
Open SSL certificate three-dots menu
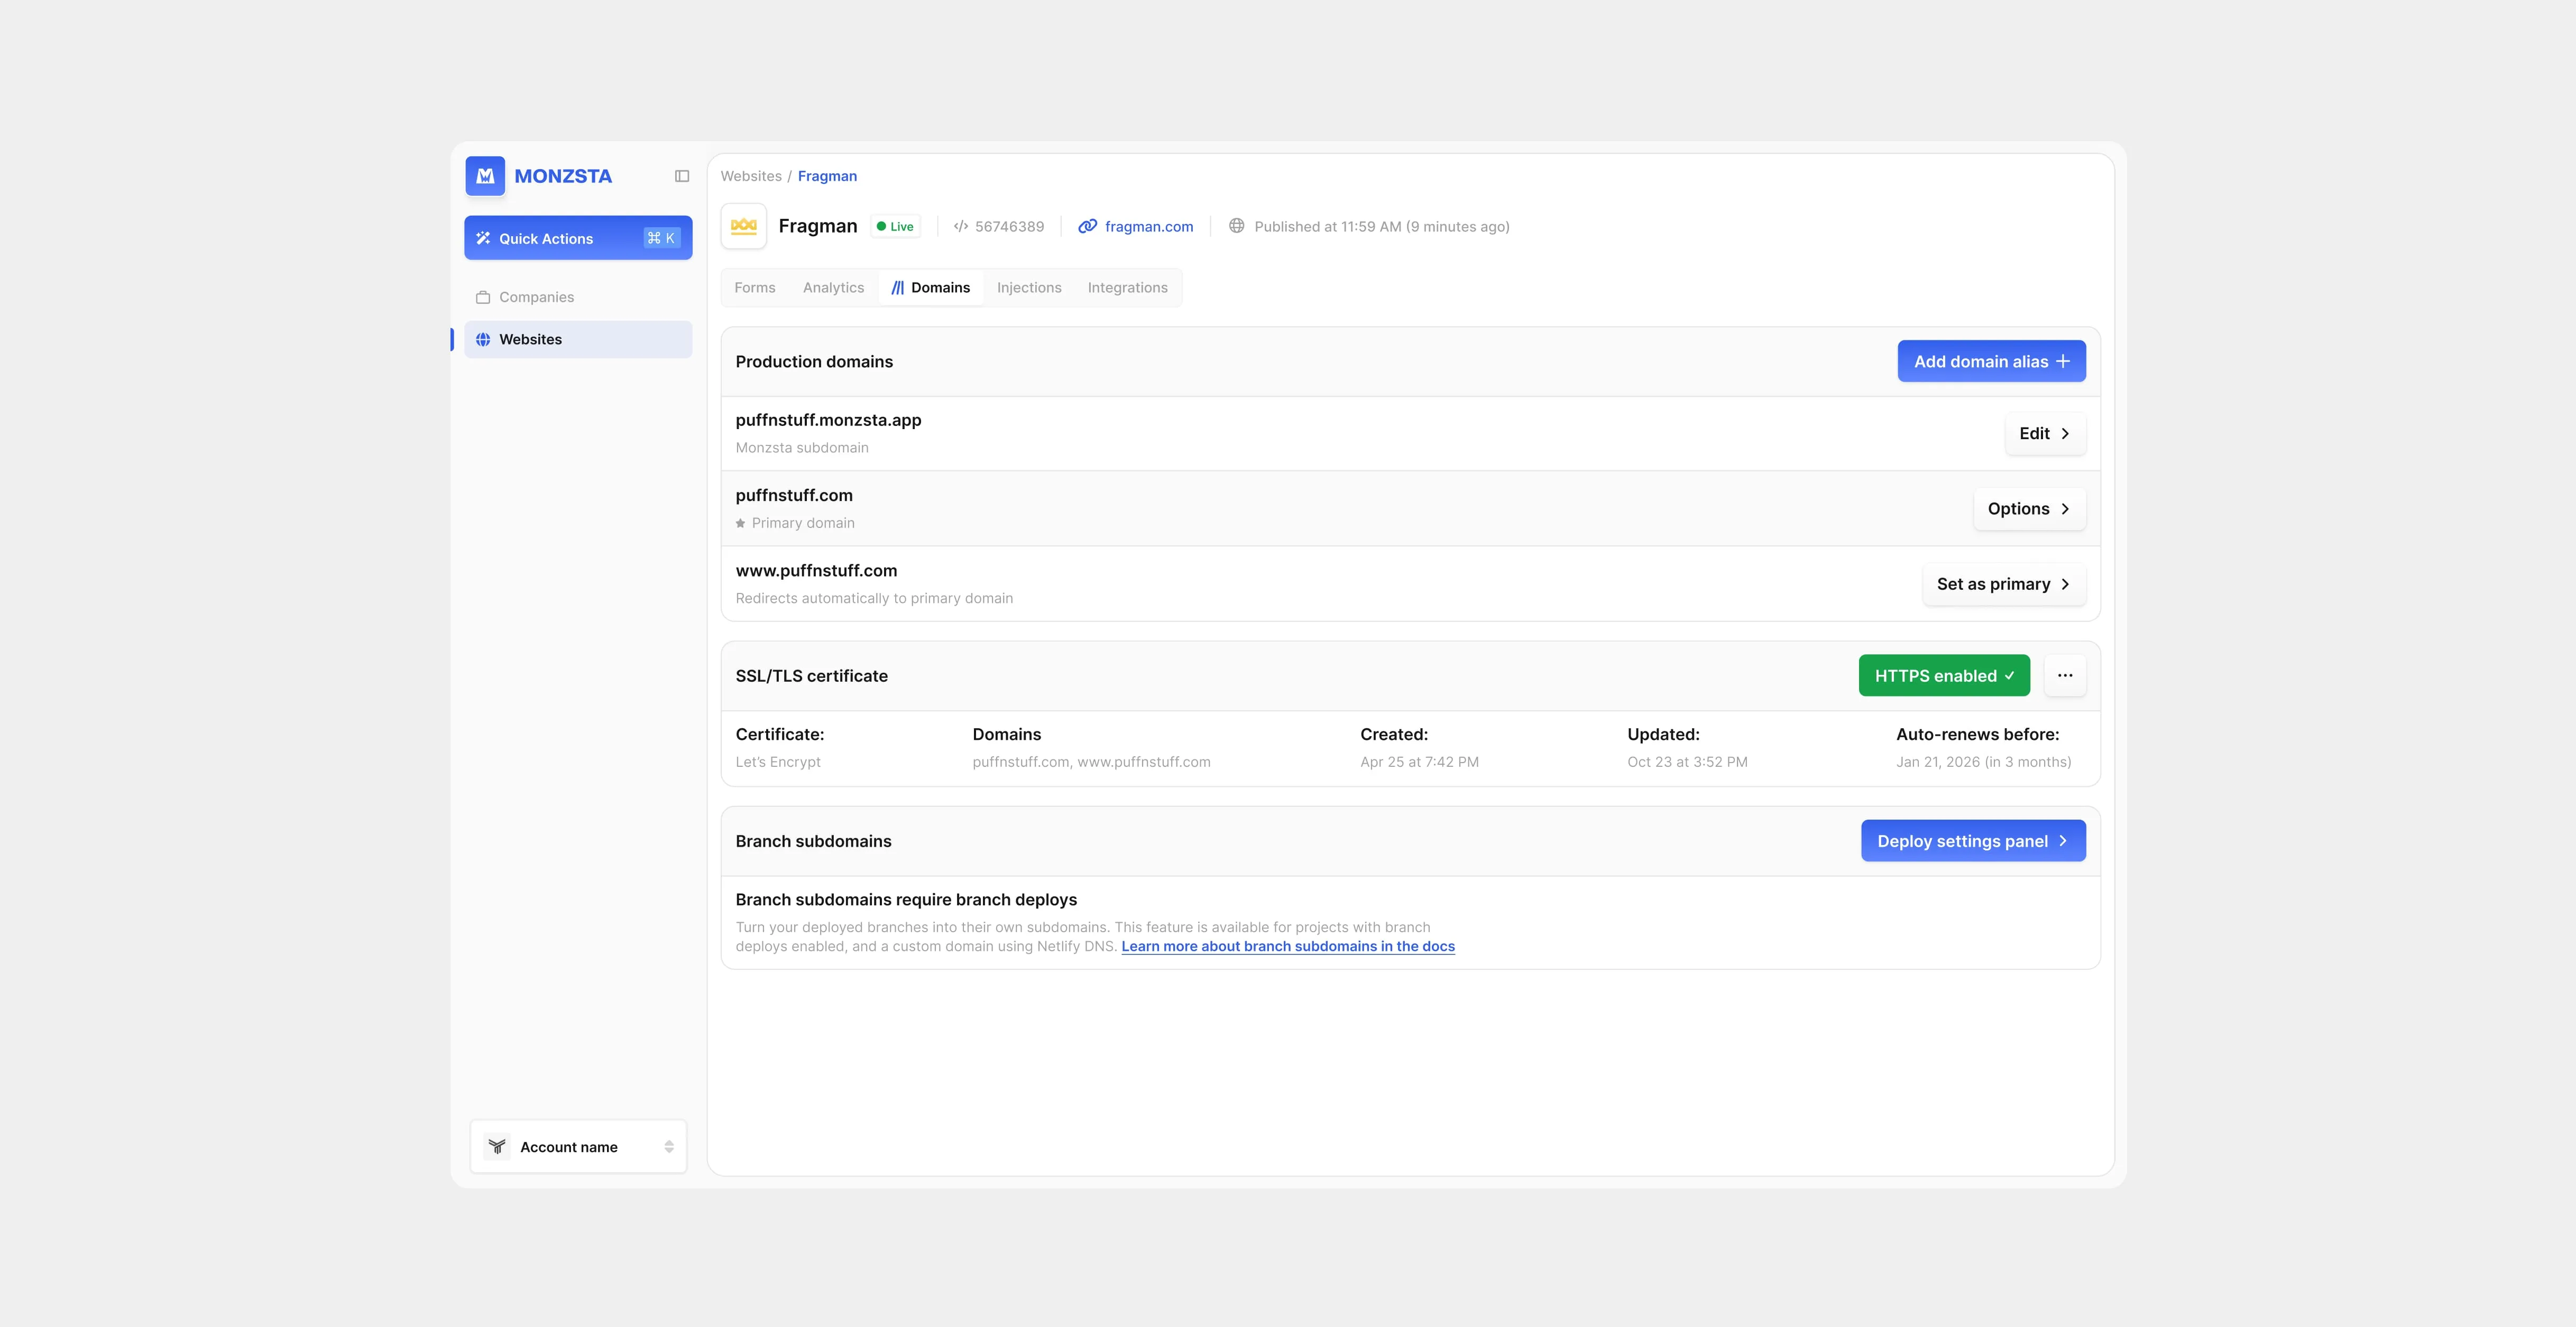point(2065,675)
